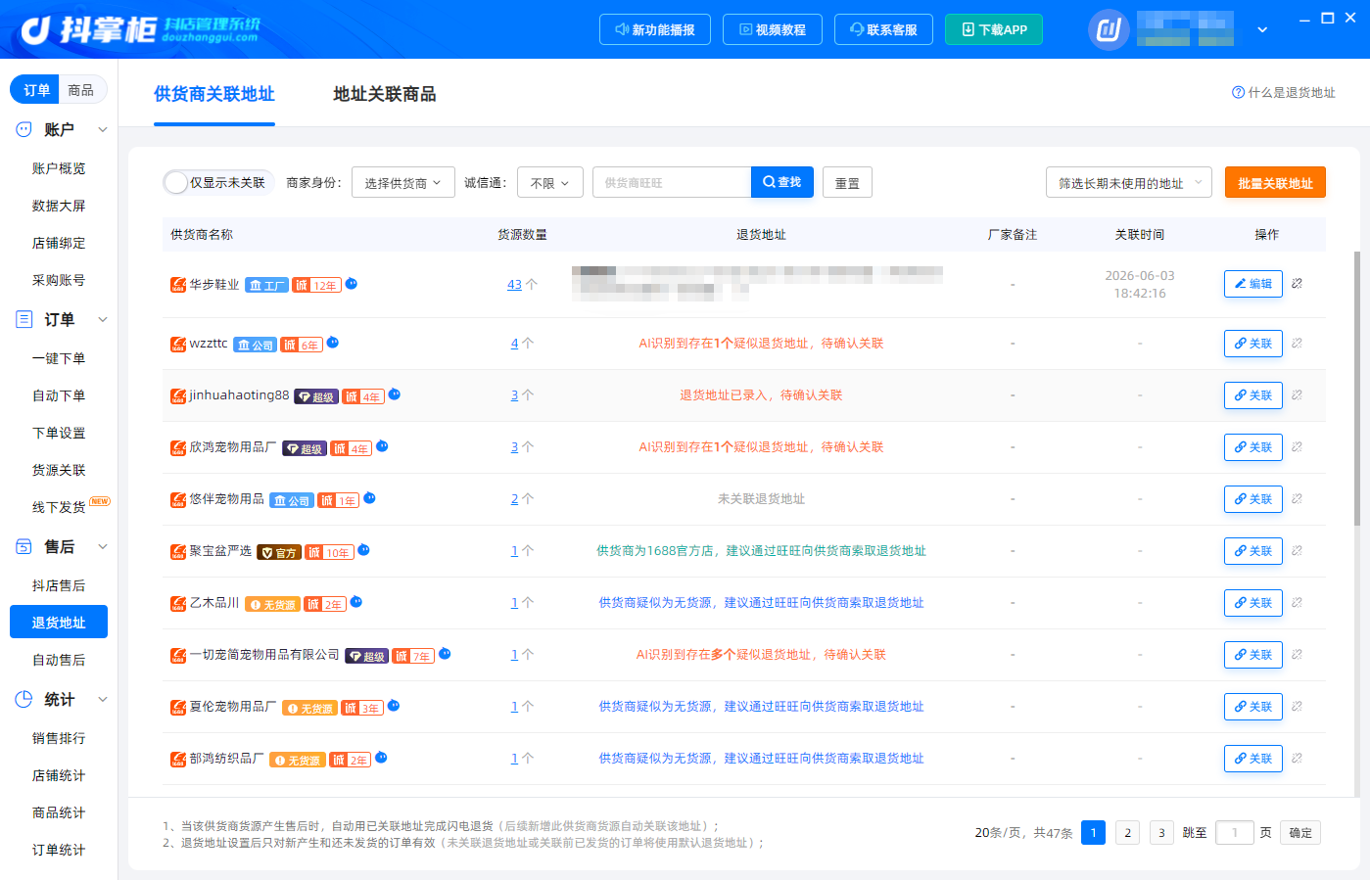1370x880 pixels.
Task: Click the 统计 pie chart icon in sidebar
Action: tap(24, 699)
